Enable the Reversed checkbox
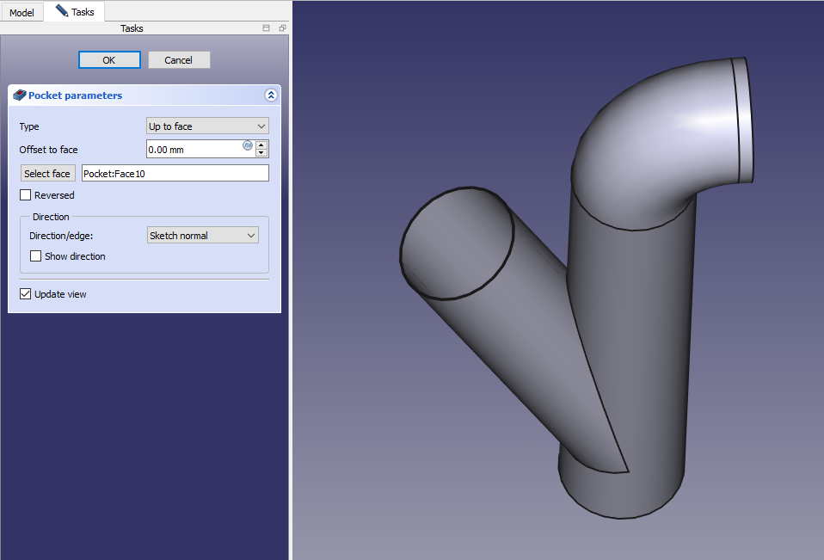This screenshot has height=560, width=824. 26,195
